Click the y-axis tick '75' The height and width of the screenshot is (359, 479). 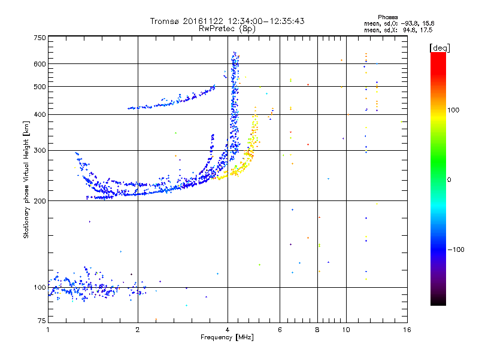(x=42, y=321)
